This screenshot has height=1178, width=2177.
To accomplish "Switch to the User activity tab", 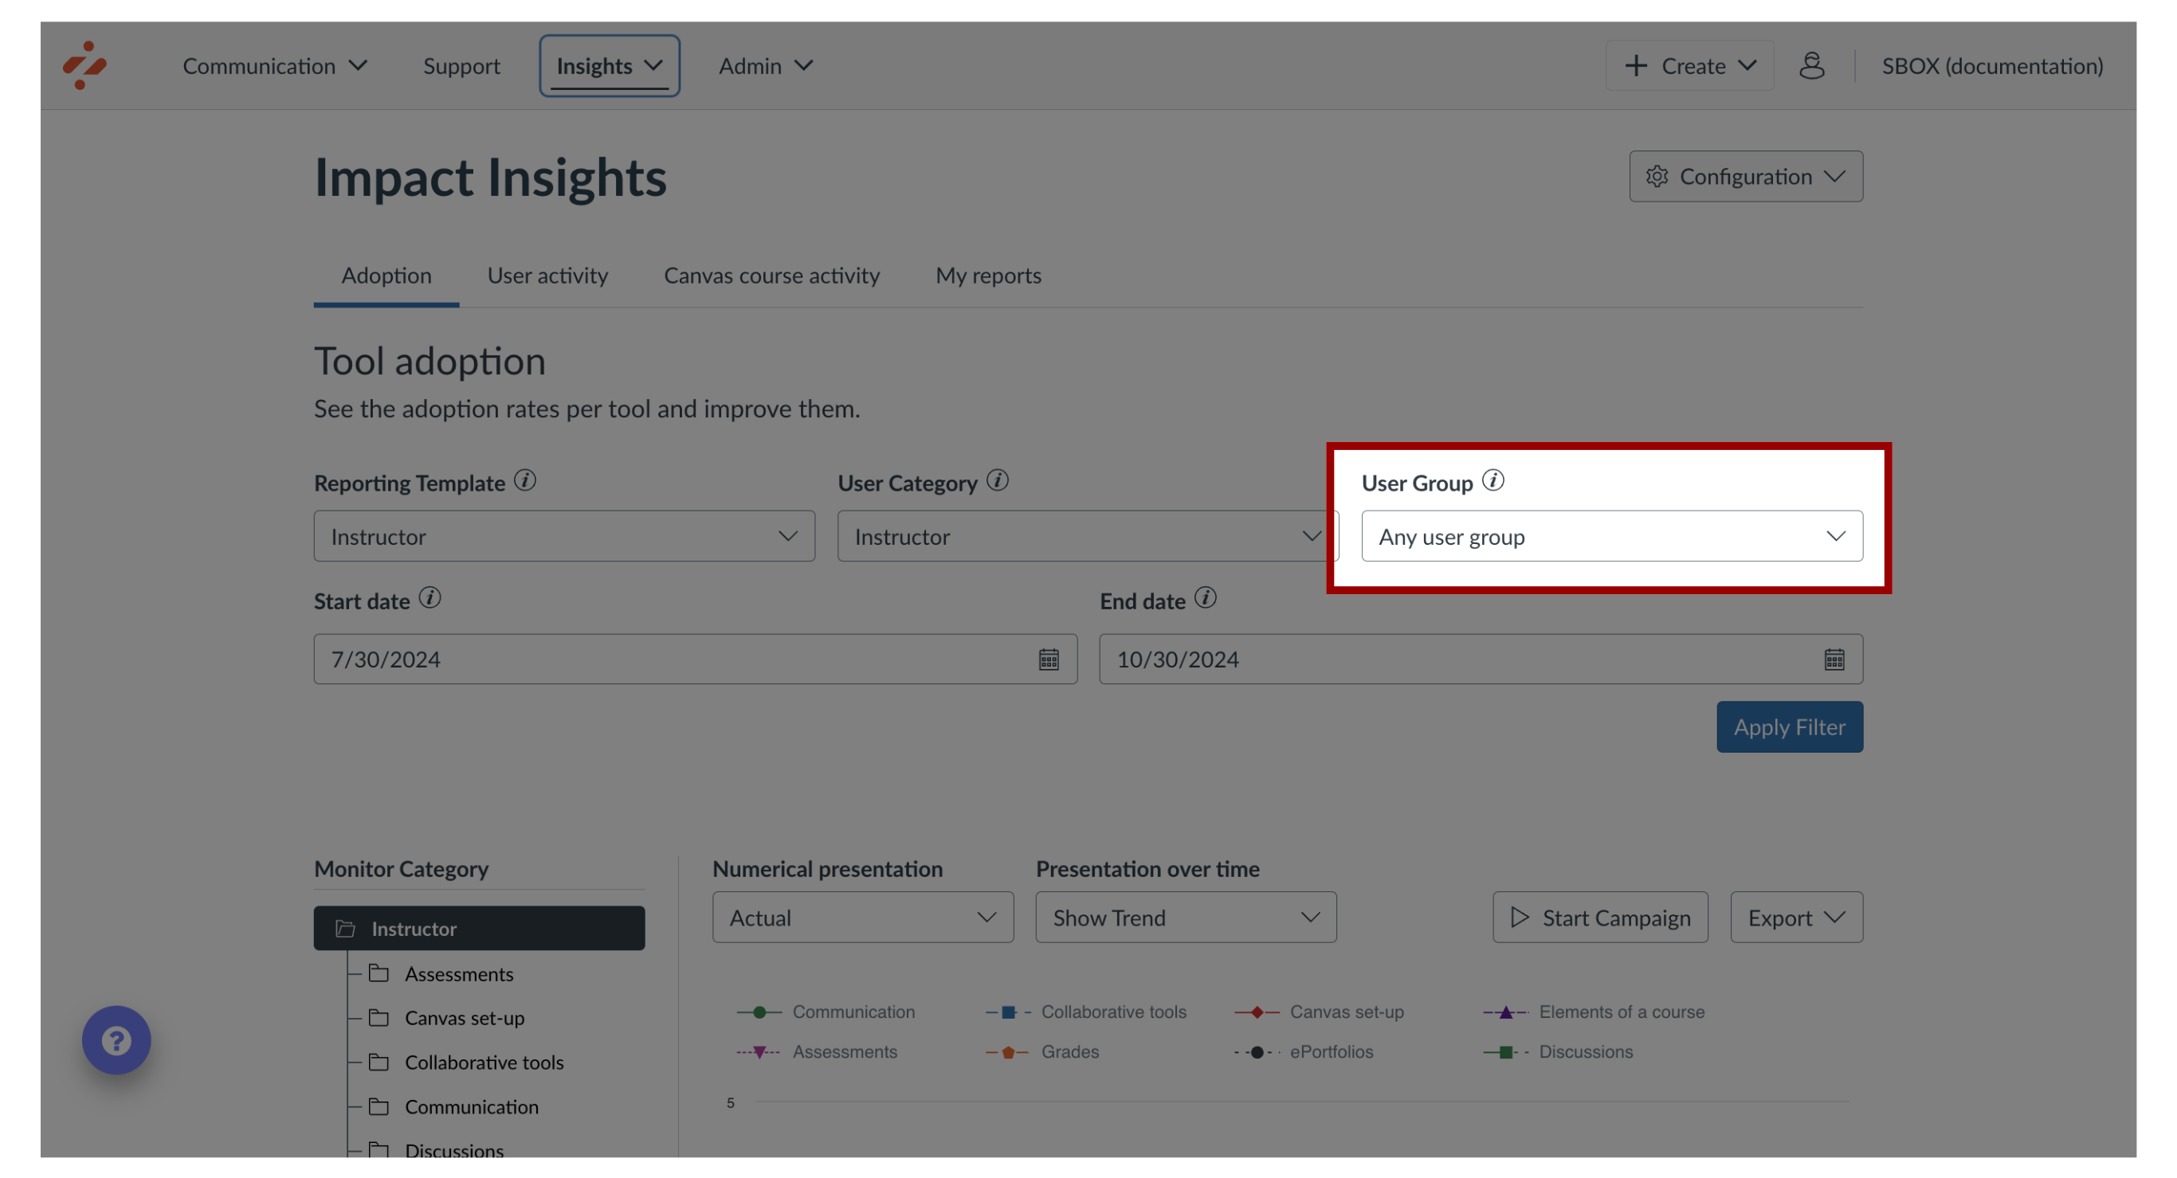I will click(547, 274).
